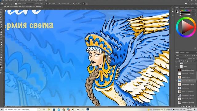The image size is (197, 111).
Task: Switch to the Paths tab
Action: (x=187, y=52)
